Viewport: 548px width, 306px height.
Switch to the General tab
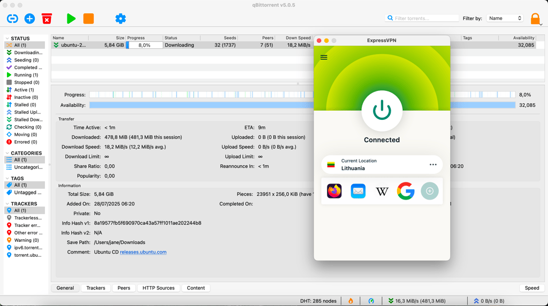coord(65,288)
